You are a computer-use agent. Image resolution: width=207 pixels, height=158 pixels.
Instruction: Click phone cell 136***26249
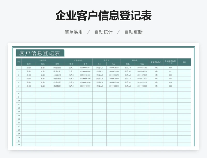(114, 82)
